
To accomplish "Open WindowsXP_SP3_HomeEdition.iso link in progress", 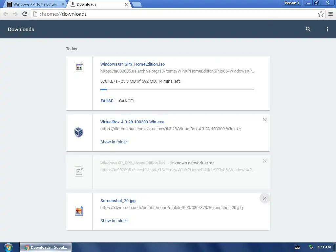I will 133,64.
